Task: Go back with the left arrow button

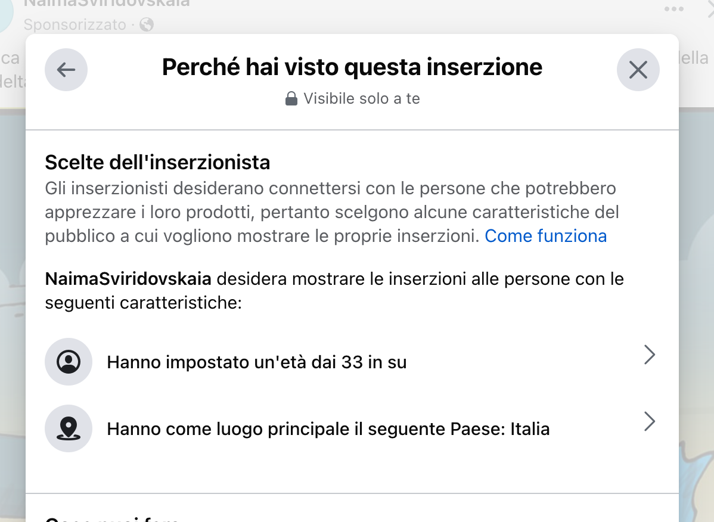Action: click(x=66, y=70)
